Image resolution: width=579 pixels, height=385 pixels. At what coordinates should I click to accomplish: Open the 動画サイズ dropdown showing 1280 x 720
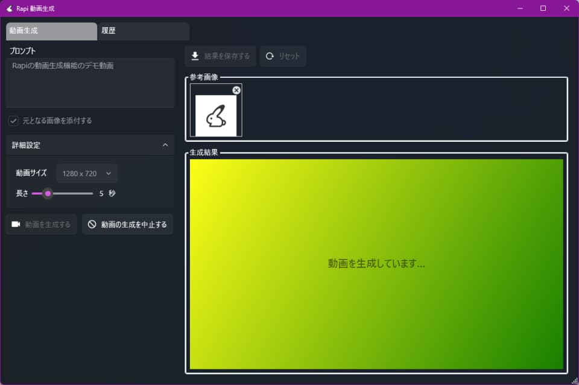coord(86,173)
